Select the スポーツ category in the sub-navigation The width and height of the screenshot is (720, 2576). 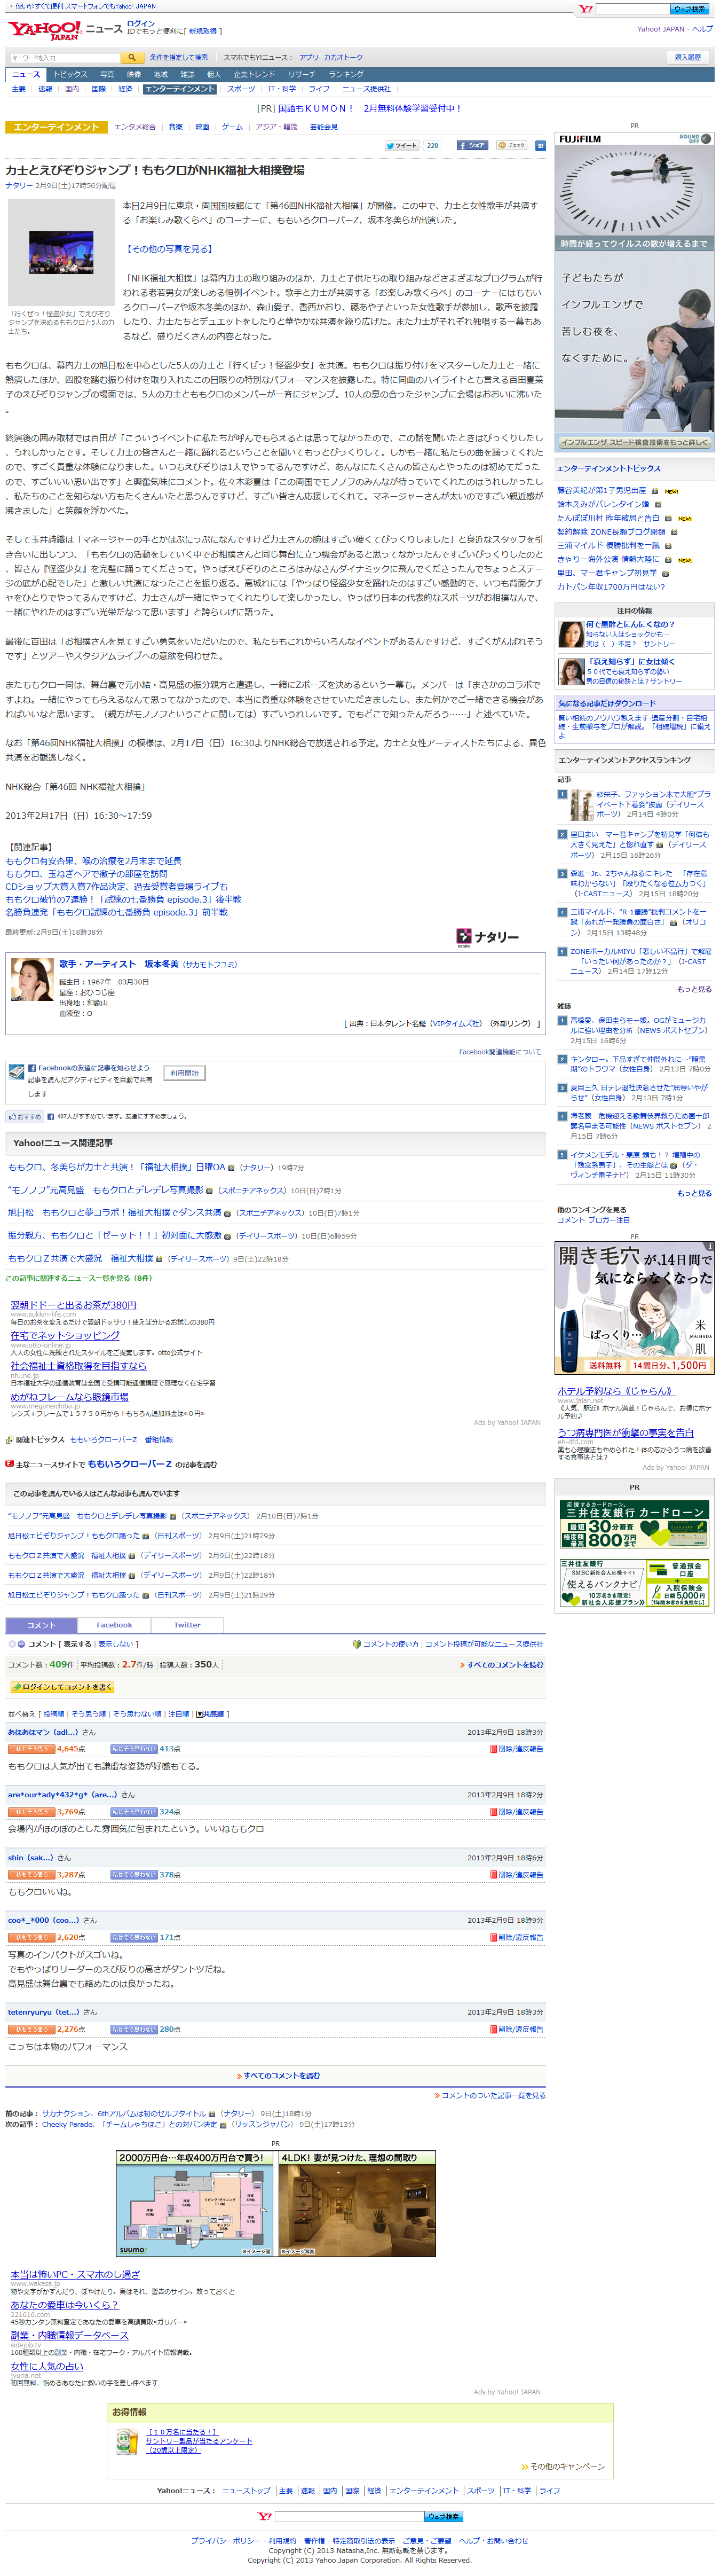pos(241,89)
